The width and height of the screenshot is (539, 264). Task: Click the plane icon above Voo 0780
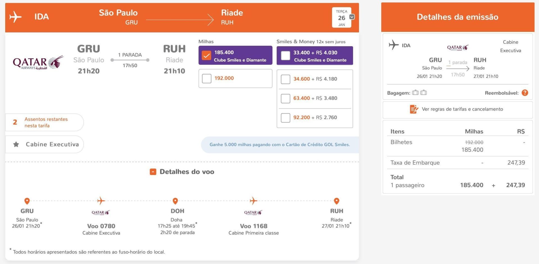click(x=101, y=201)
